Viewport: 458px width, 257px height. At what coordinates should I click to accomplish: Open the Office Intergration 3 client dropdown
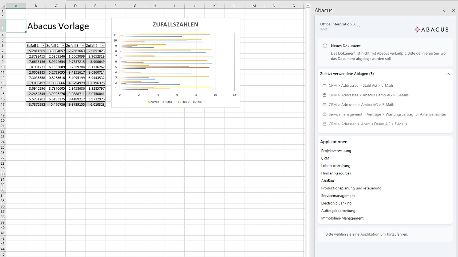tap(358, 26)
